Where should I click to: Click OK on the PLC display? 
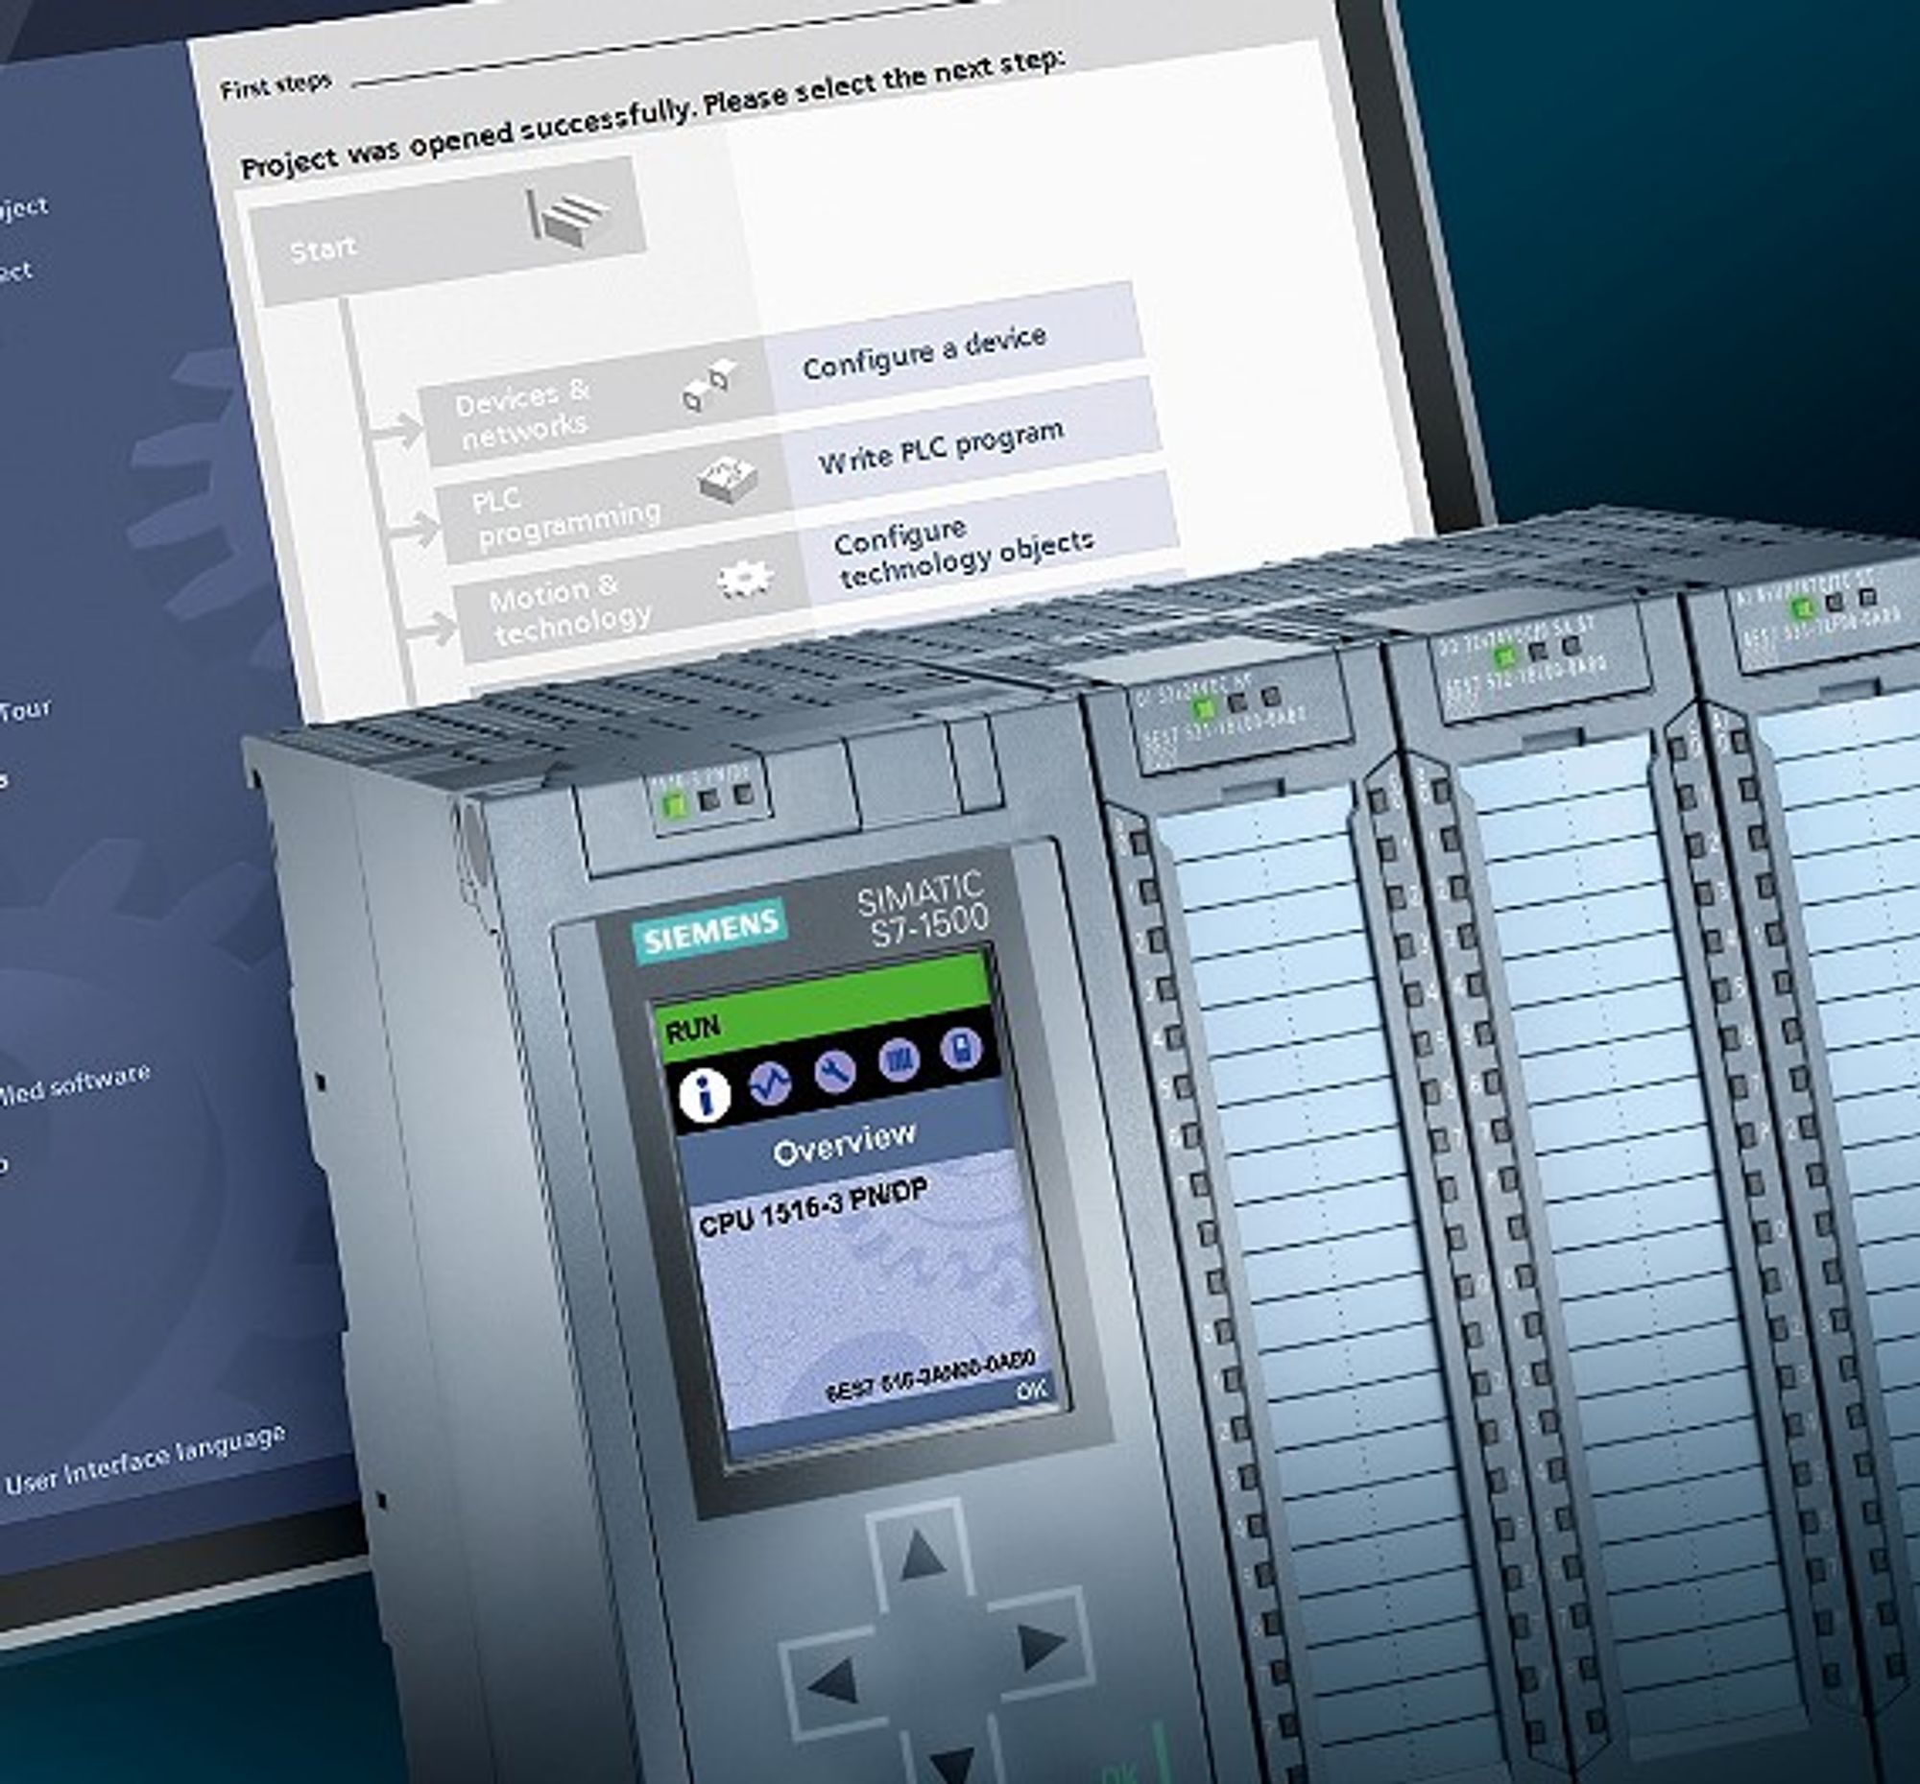[x=1031, y=1391]
